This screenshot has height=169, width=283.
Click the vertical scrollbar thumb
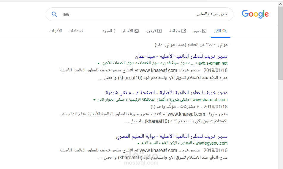(x=280, y=43)
